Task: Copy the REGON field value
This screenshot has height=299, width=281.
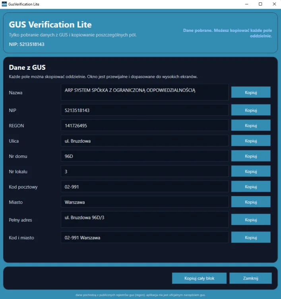Action: coord(251,125)
